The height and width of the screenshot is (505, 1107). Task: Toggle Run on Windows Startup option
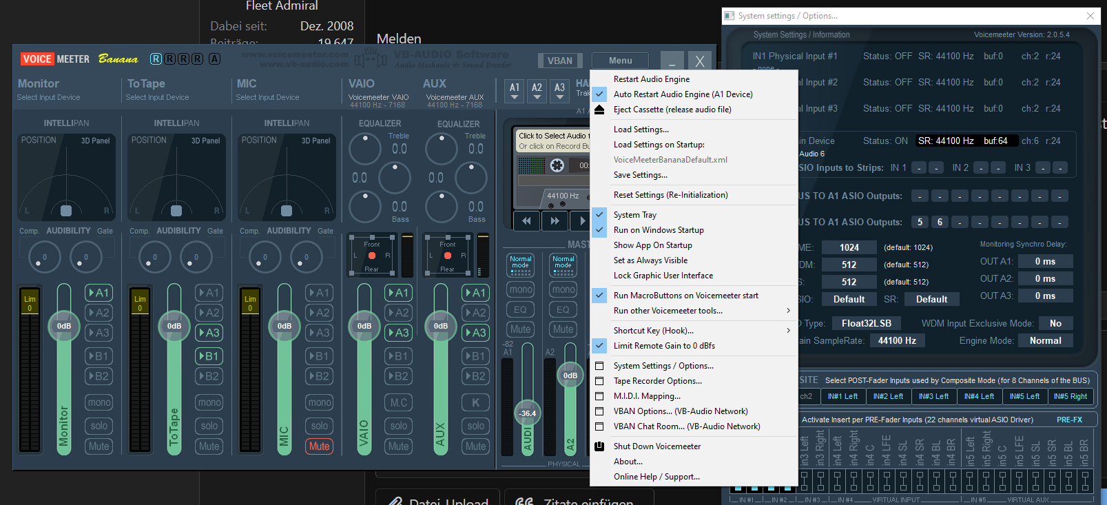[694, 230]
